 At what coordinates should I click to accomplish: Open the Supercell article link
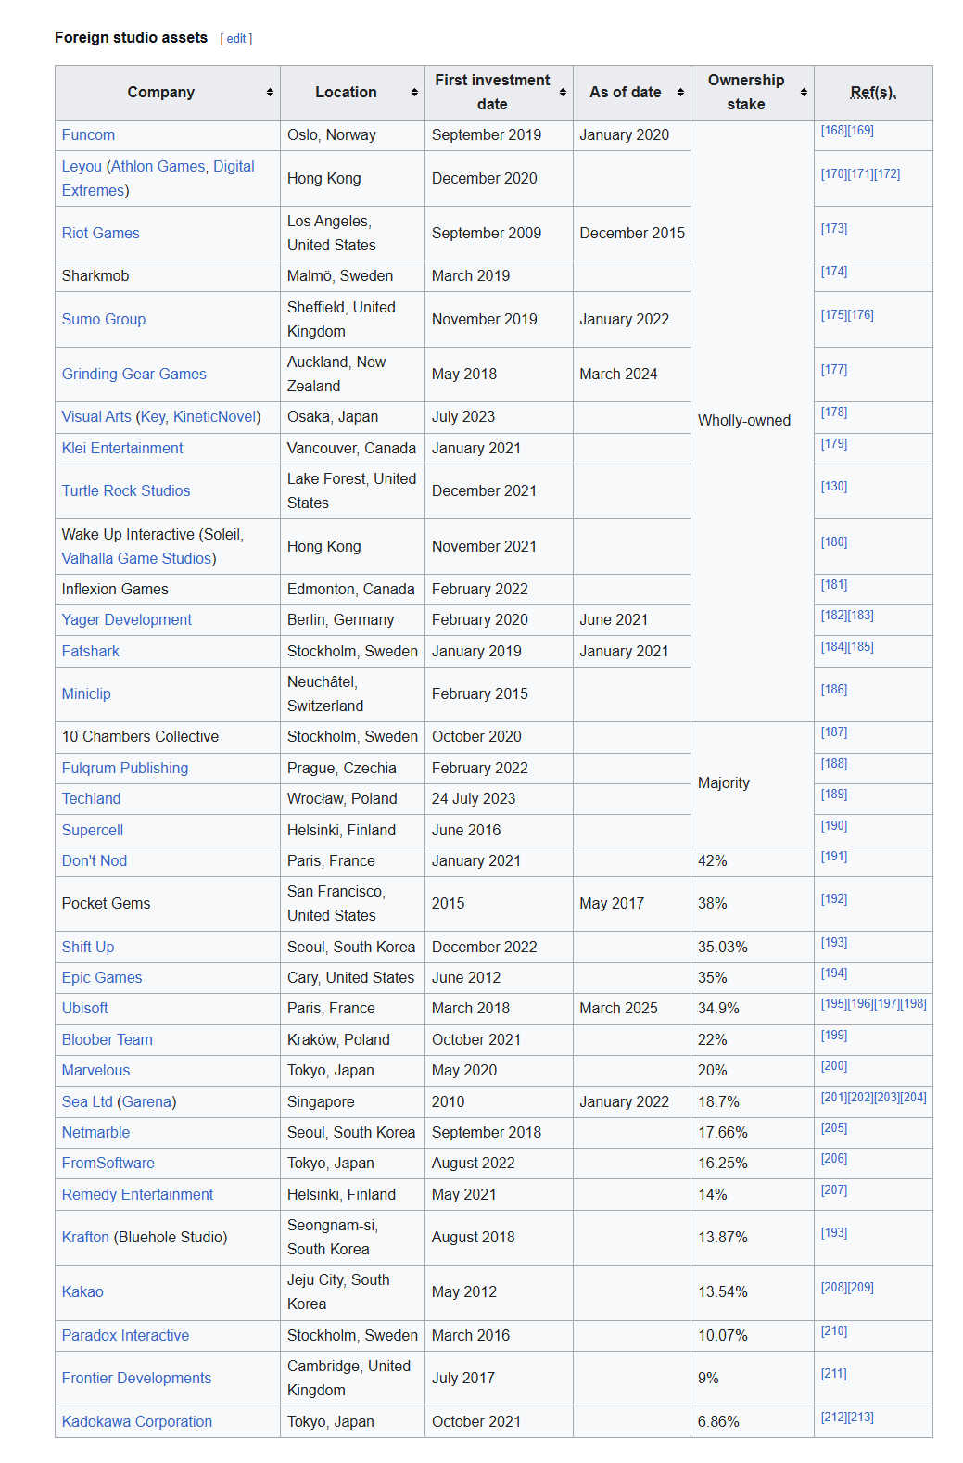point(92,831)
